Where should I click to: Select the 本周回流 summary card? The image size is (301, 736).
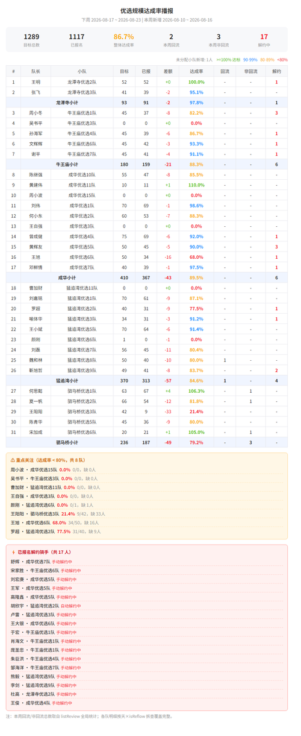coord(171,40)
